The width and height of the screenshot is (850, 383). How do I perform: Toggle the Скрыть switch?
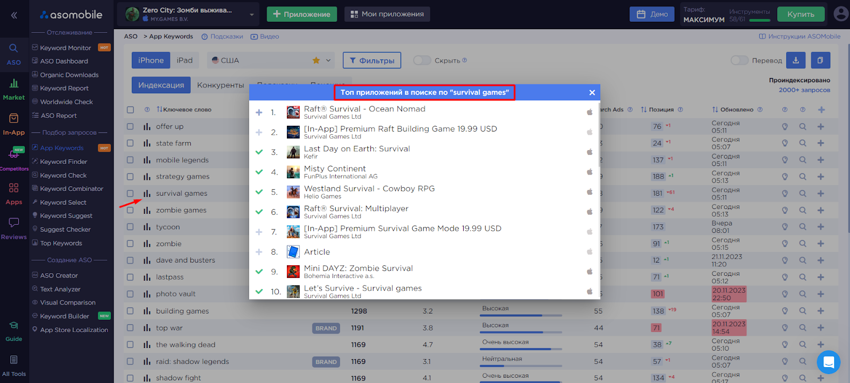pyautogui.click(x=422, y=60)
